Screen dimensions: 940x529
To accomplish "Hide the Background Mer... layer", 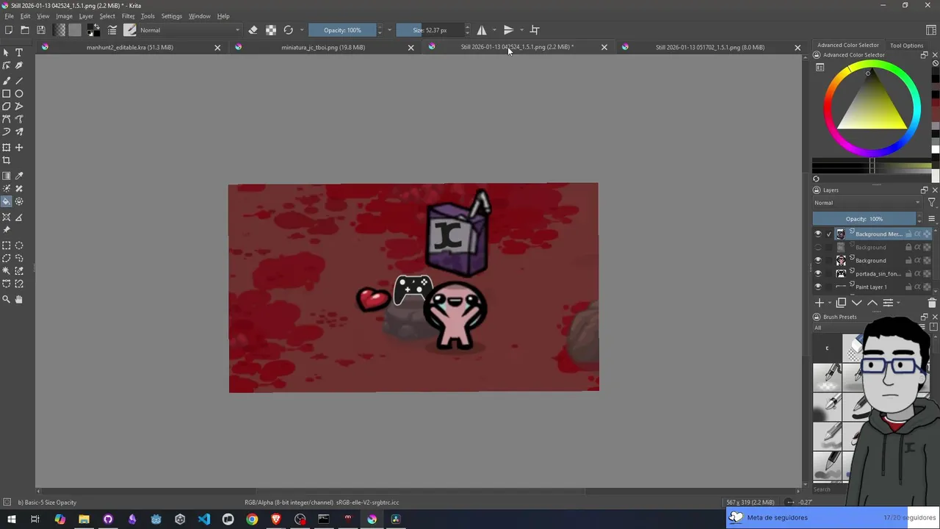I will [x=818, y=234].
